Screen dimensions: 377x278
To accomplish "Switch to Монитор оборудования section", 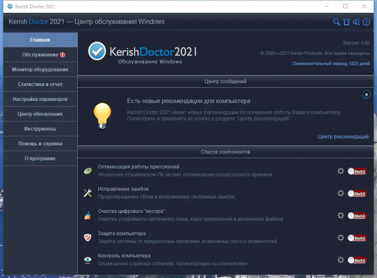I will 40,69.
